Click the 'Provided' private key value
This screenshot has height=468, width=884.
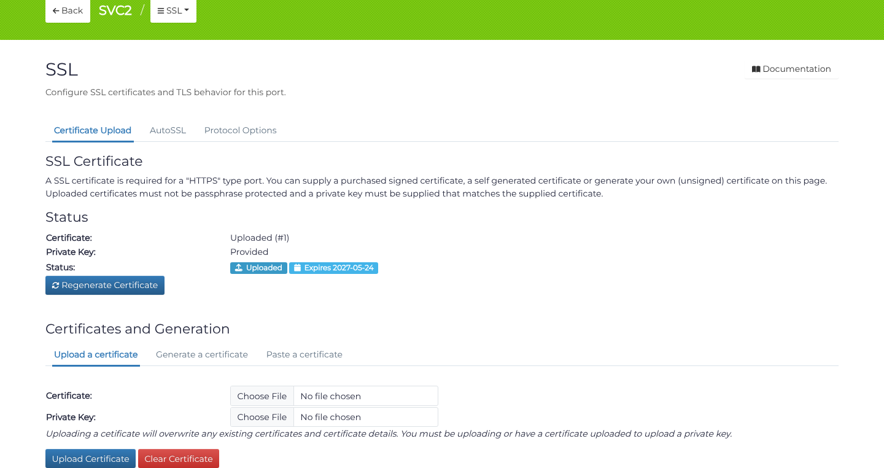pos(249,252)
